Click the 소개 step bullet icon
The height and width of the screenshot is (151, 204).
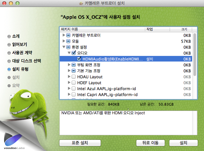pos(9,37)
